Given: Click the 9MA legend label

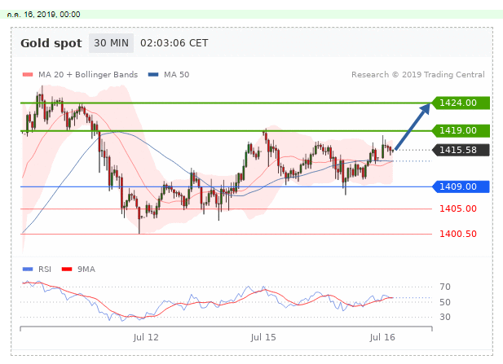Looking at the screenshot, I should tap(86, 270).
